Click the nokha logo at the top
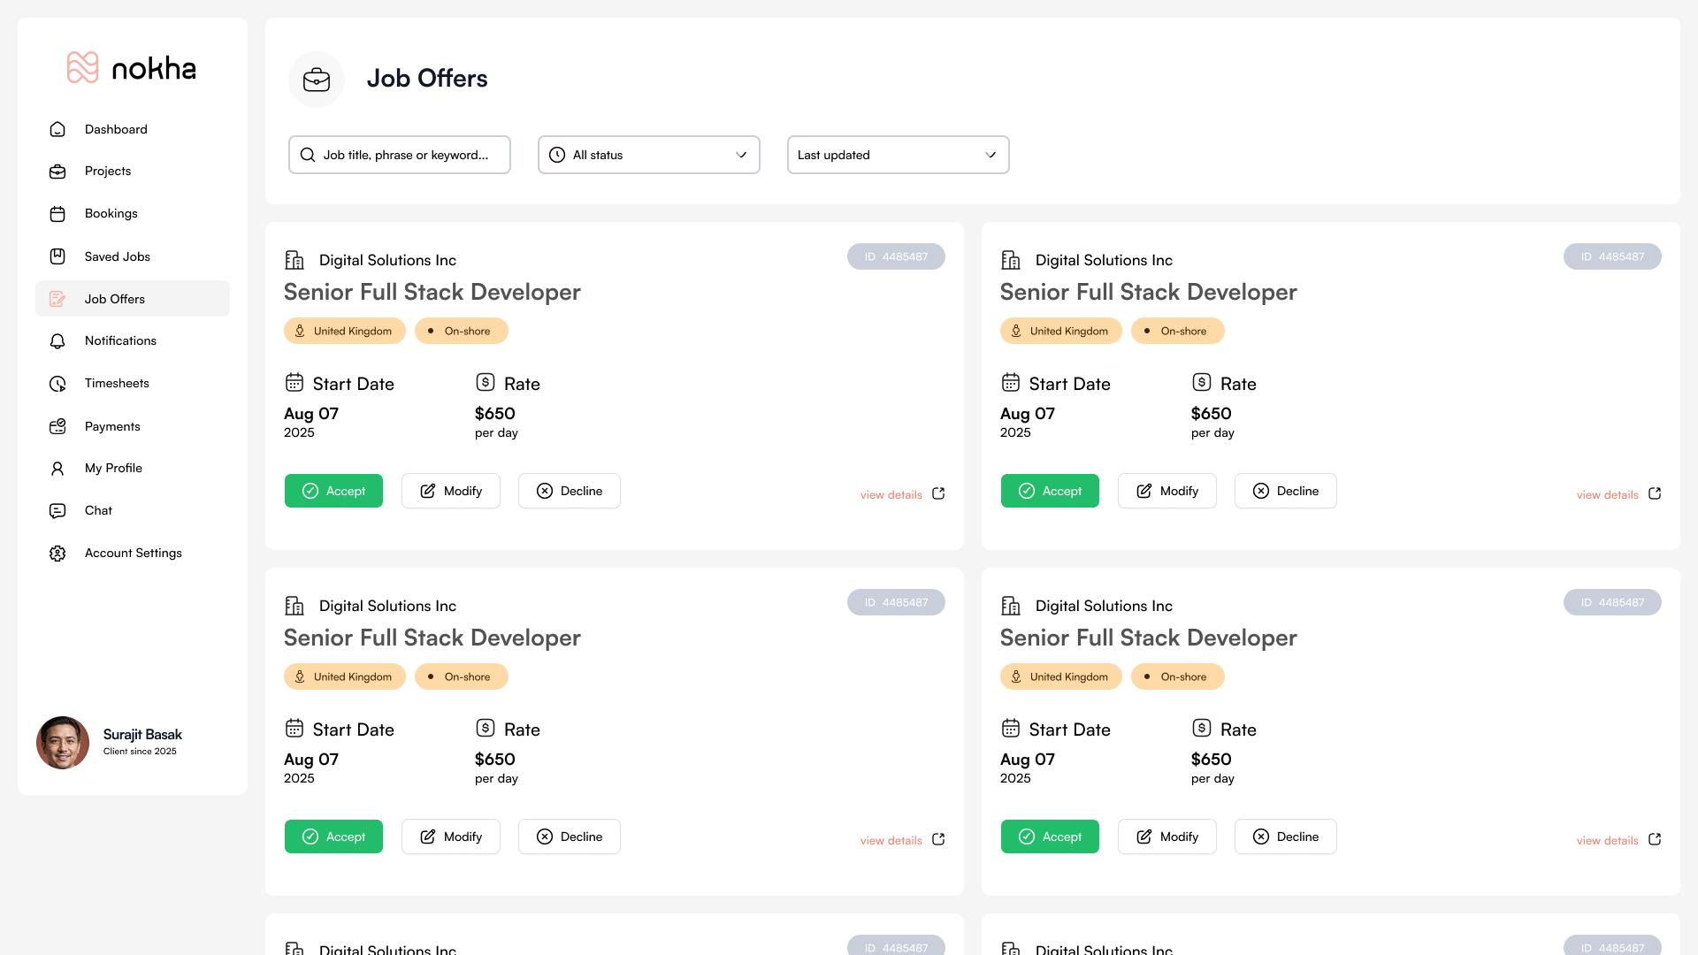This screenshot has width=1698, height=955. point(132,68)
